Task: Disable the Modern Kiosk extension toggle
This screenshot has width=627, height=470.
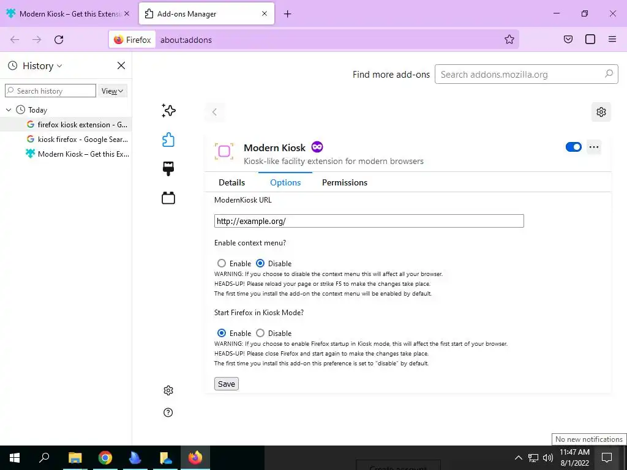Action: (573, 147)
